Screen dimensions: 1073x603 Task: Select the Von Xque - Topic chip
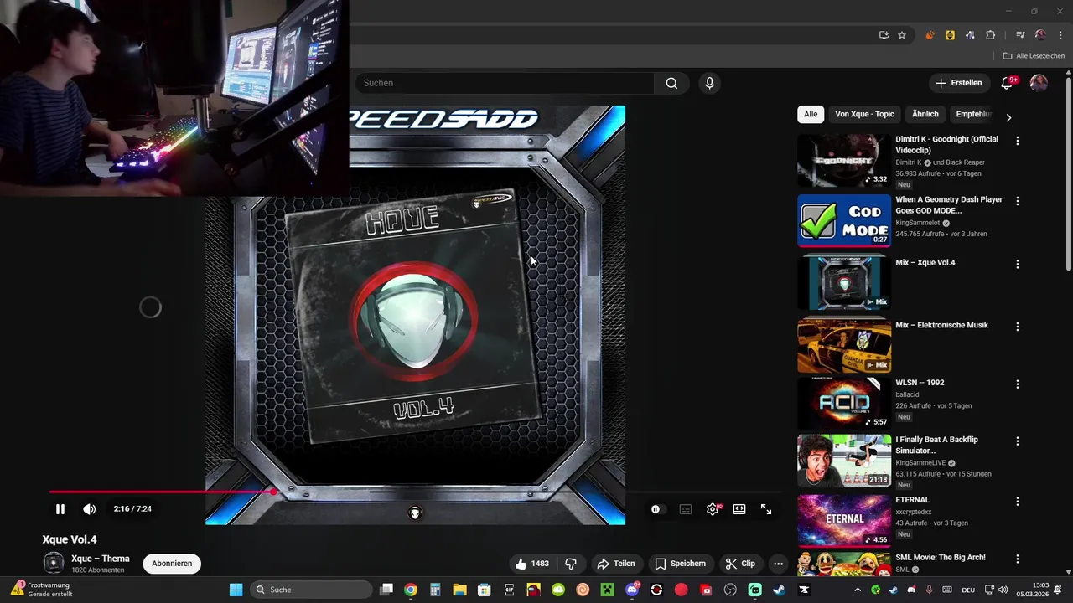pos(864,114)
